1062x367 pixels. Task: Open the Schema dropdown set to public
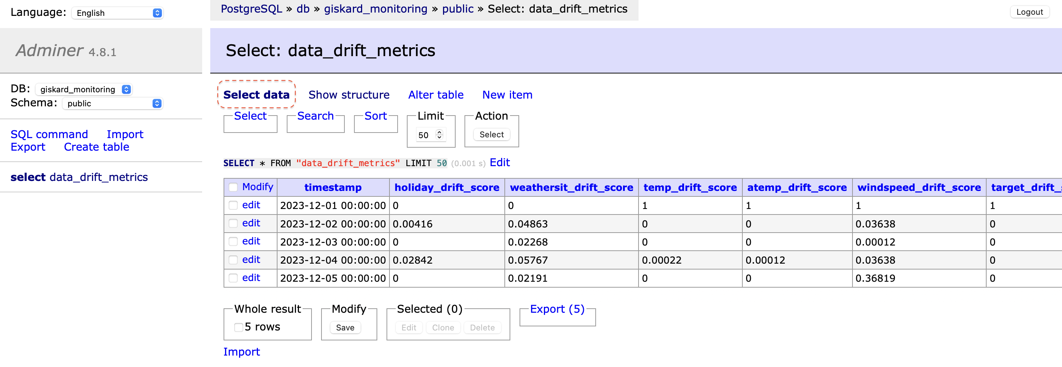click(113, 103)
